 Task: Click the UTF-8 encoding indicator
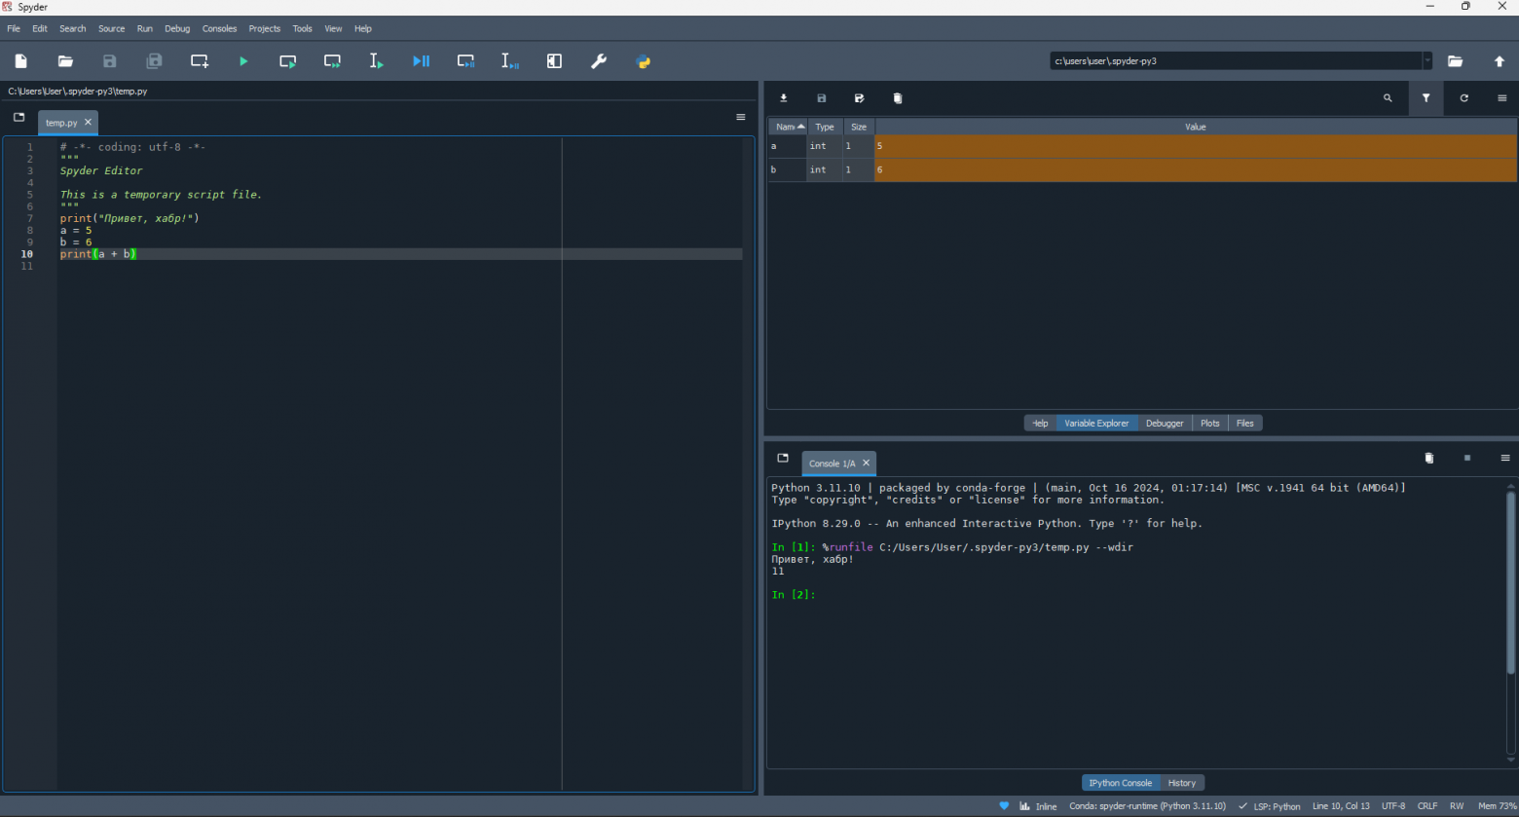click(x=1393, y=806)
